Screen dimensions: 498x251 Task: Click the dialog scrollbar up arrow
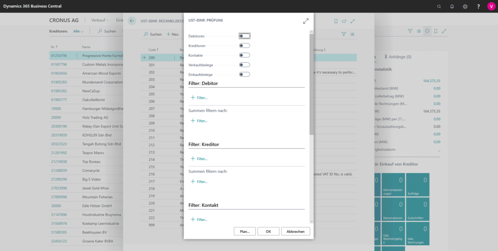(311, 32)
